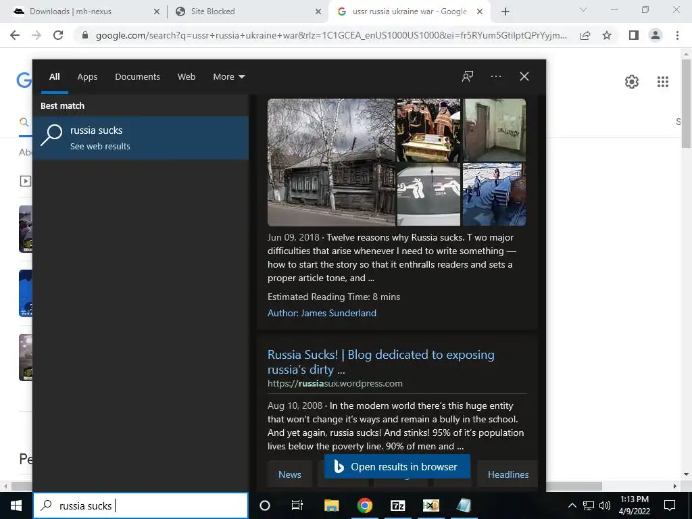692x519 pixels.
Task: Toggle Chrome side panel
Action: pos(634,35)
